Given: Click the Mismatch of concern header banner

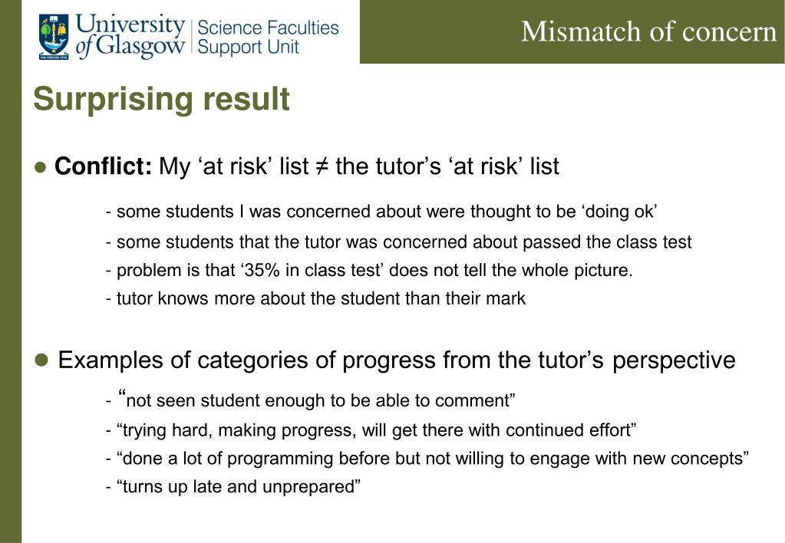Looking at the screenshot, I should (572, 31).
